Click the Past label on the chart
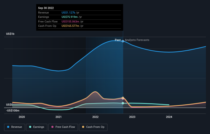This screenshot has height=134, width=210. click(x=118, y=40)
